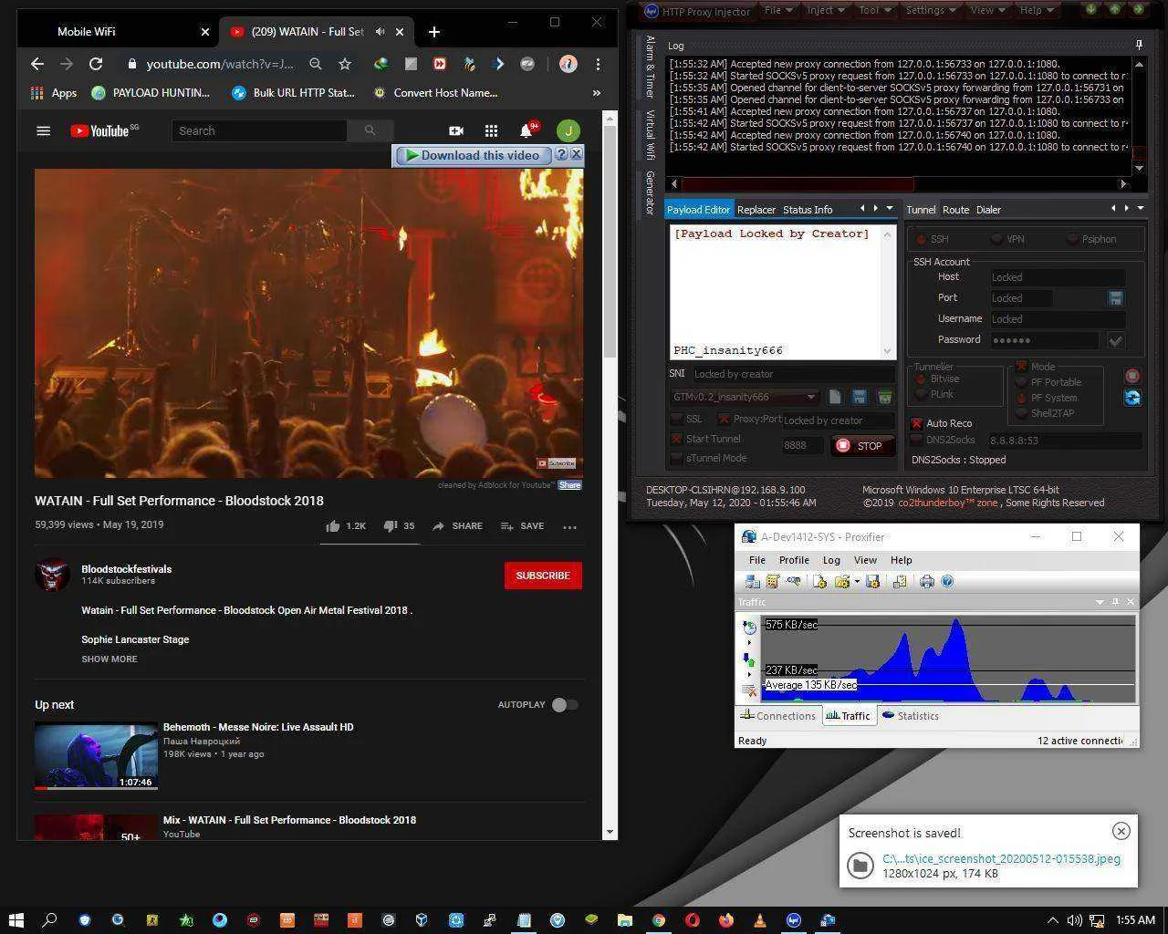The image size is (1168, 934).
Task: Expand the Tunnel panel tab list arrow
Action: [1140, 208]
